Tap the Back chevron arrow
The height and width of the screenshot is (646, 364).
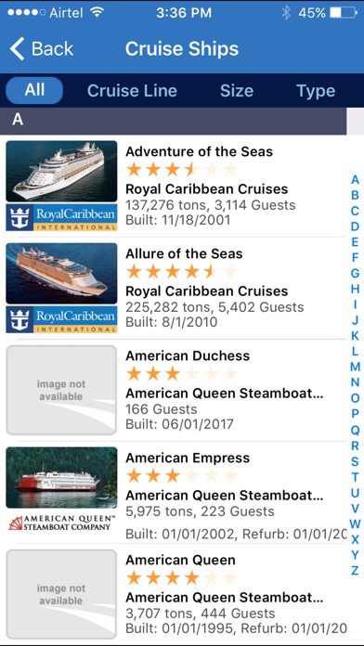[x=18, y=49]
